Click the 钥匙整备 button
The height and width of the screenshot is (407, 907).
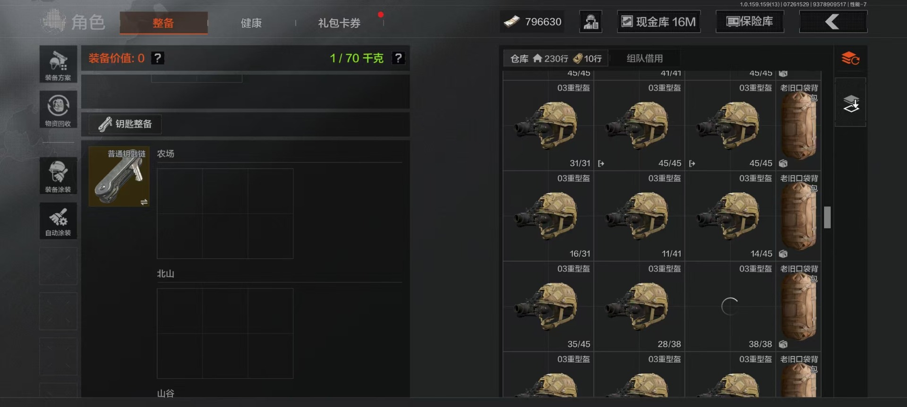125,124
